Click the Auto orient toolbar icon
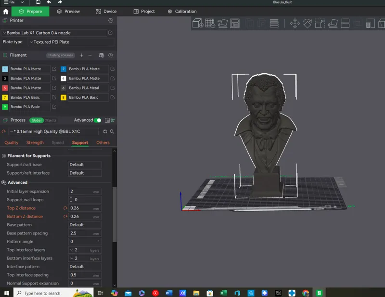The image size is (385, 297). click(222, 23)
